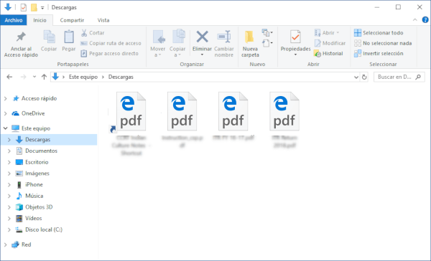Click the forward navigation arrow
The image size is (431, 261).
[24, 77]
